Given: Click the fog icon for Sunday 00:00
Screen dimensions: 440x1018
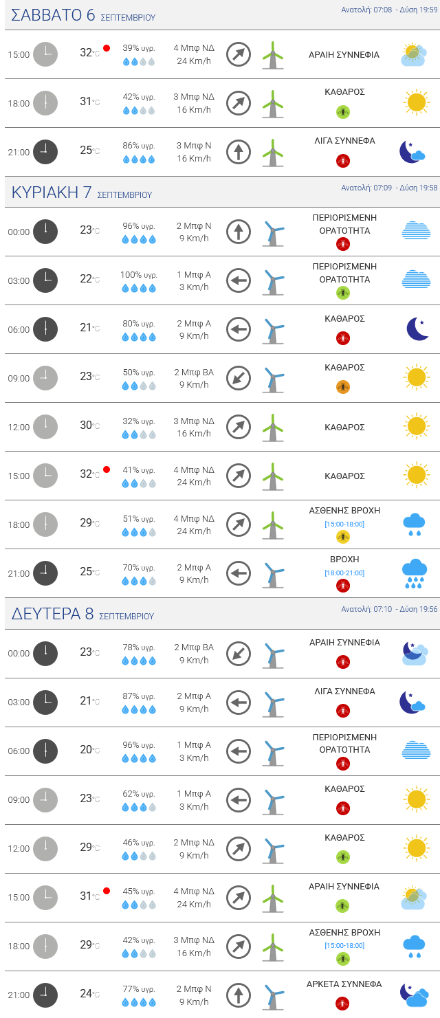Looking at the screenshot, I should click(416, 231).
